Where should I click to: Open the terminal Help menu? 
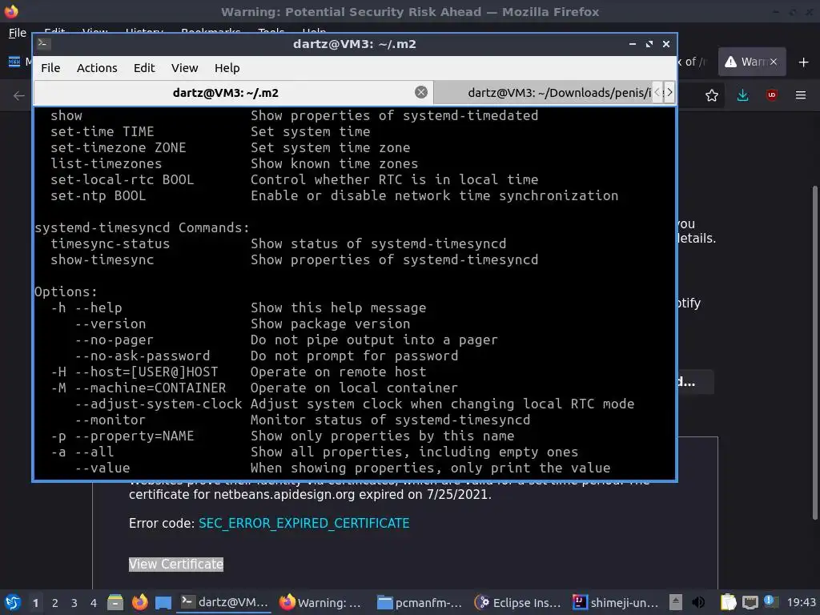[x=227, y=68]
